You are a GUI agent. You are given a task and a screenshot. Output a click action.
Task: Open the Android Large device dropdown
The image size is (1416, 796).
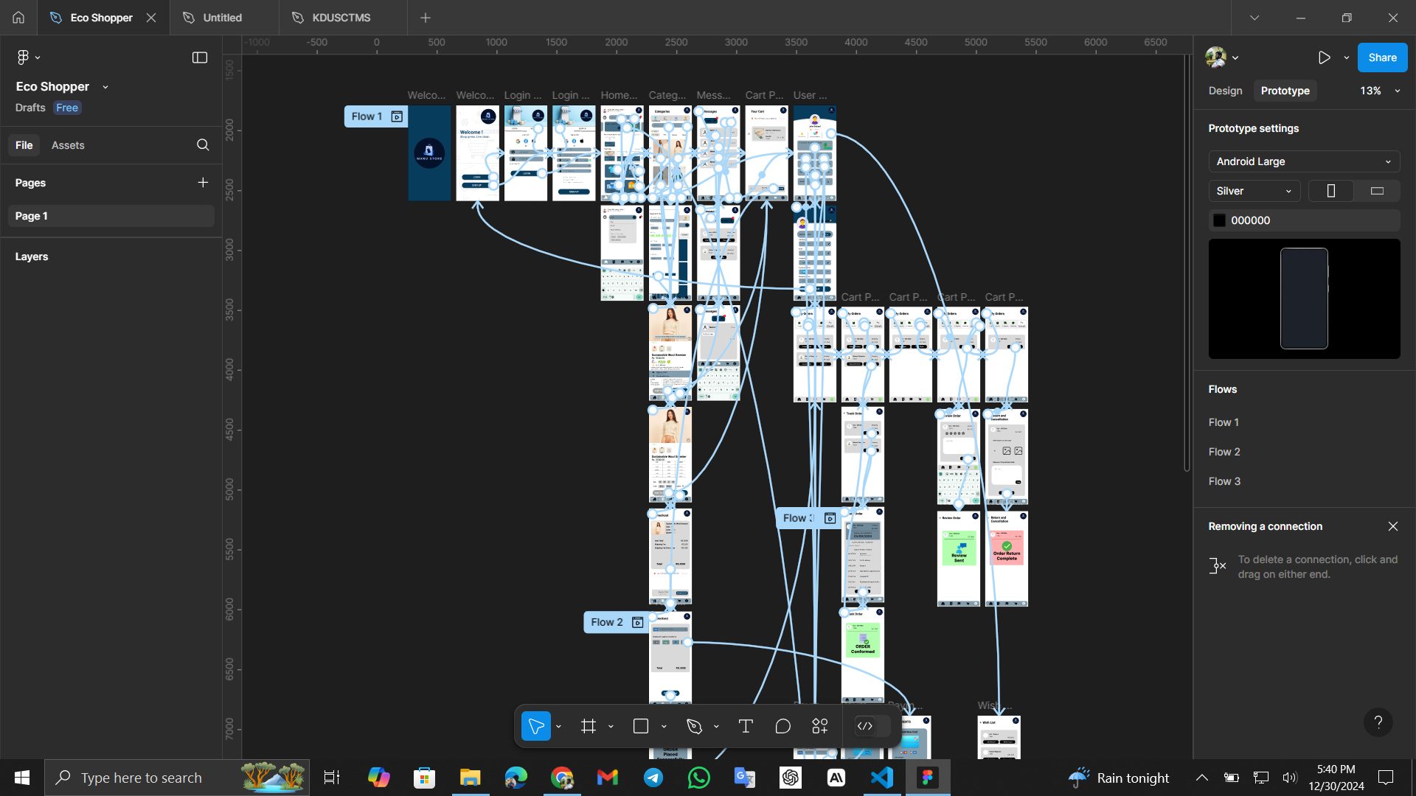(1303, 161)
